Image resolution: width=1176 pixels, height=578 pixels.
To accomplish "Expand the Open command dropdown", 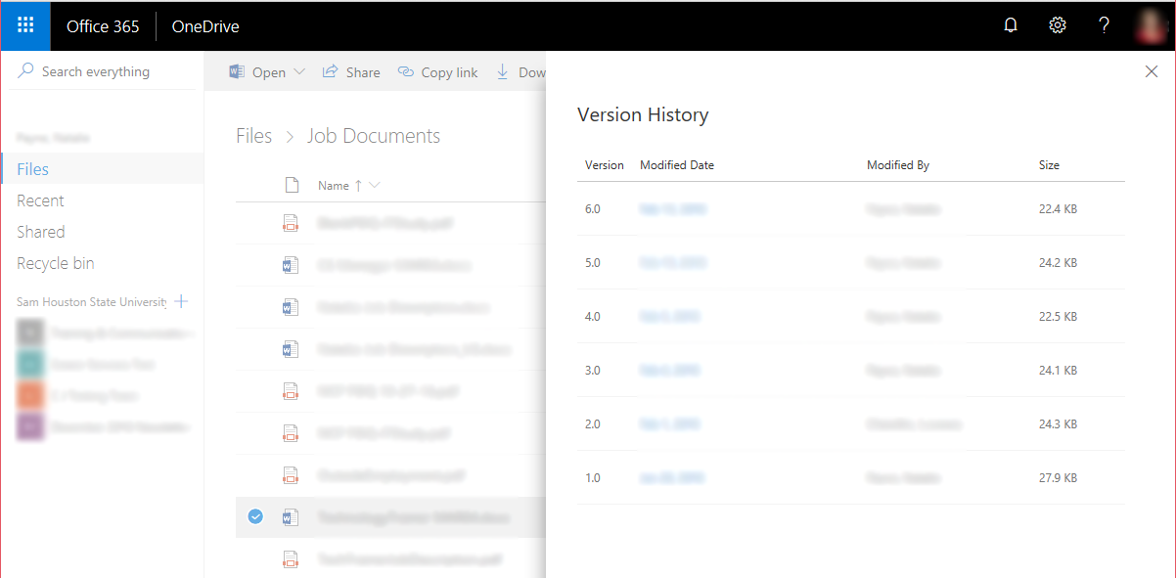I will coord(298,71).
